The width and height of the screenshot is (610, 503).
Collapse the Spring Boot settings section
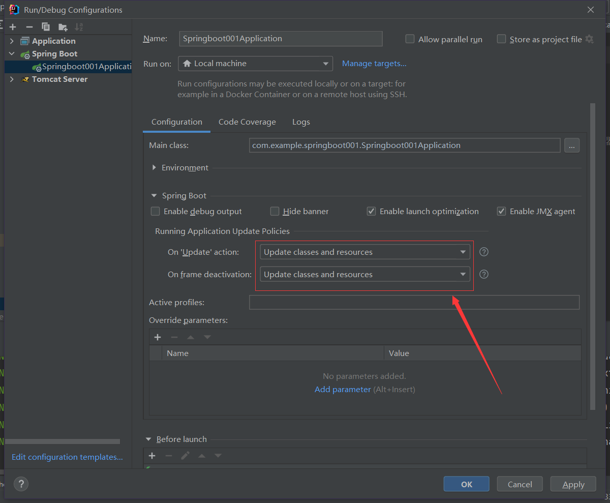154,195
